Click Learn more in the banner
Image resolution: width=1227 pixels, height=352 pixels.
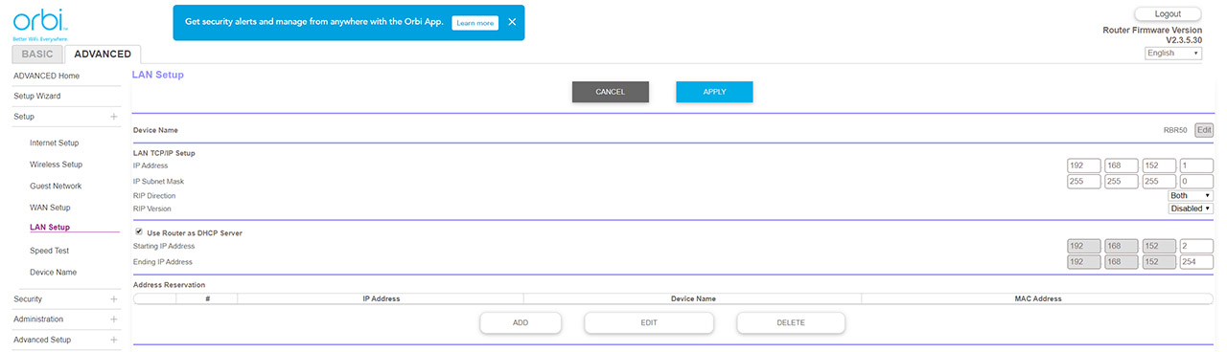tap(475, 22)
